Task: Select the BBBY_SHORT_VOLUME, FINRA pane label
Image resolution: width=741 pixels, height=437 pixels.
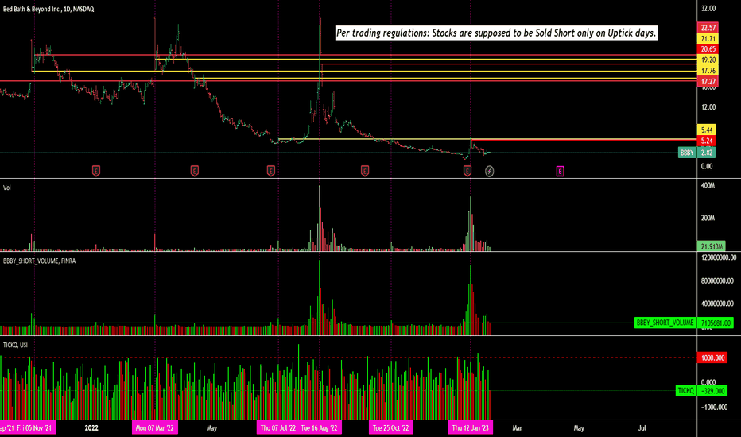Action: click(39, 261)
